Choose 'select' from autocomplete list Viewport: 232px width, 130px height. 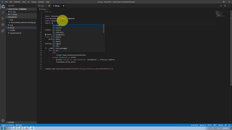coord(78,30)
